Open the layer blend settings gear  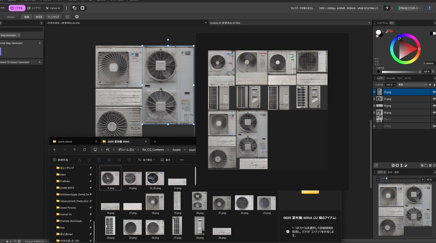[430, 85]
